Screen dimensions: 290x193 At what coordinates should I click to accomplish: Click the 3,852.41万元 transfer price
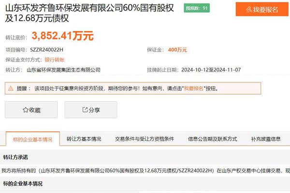(x=62, y=35)
